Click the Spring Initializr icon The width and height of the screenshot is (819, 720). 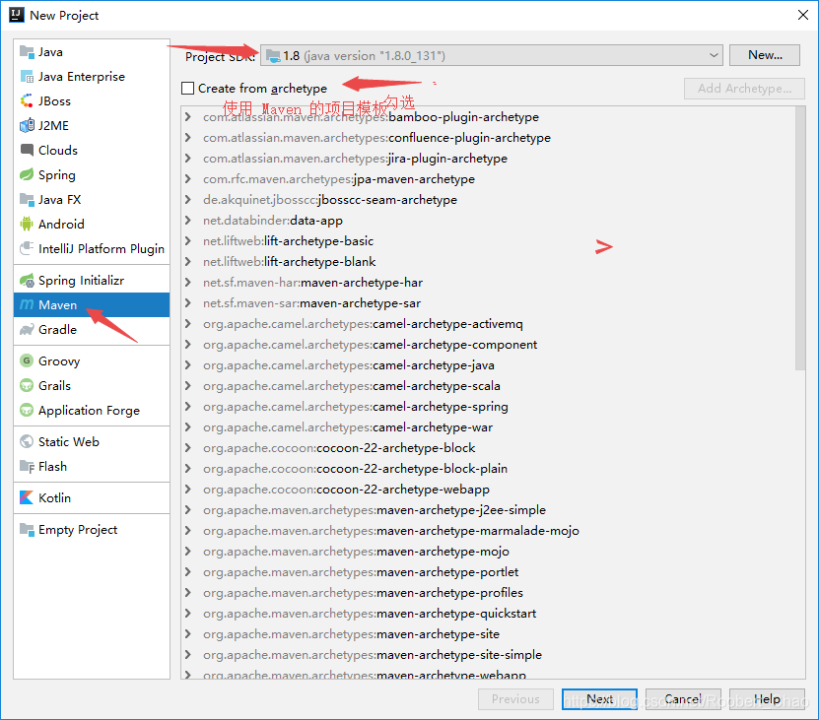[27, 281]
